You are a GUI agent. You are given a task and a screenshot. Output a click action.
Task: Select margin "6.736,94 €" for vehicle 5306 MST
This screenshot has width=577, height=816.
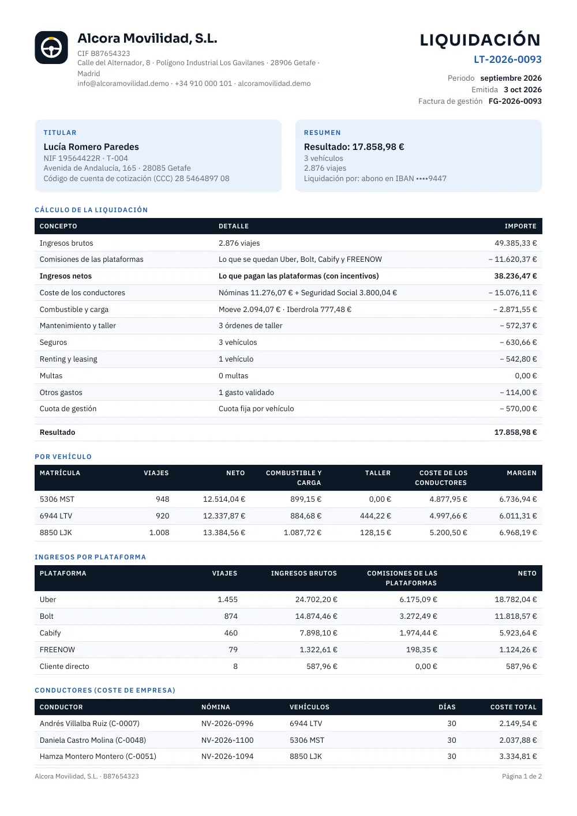[518, 499]
